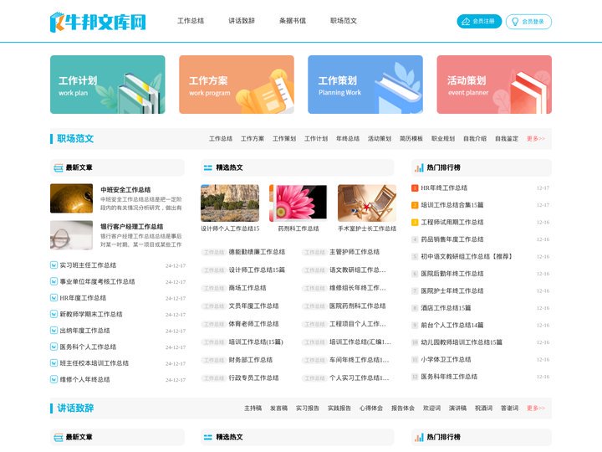Open 文员年度工作总结 in 精选热文

tap(254, 306)
